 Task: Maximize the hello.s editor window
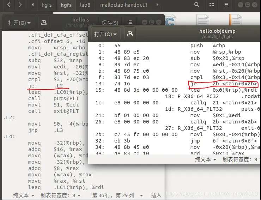click(x=151, y=22)
